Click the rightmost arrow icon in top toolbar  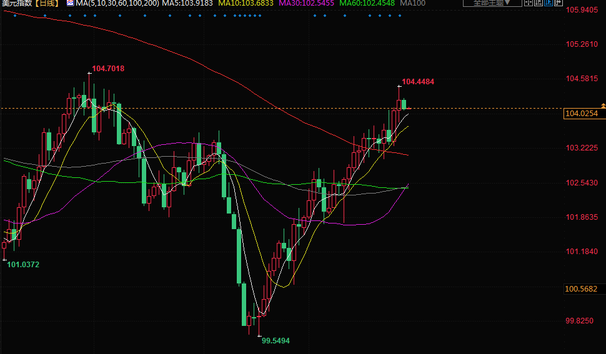tap(559, 2)
